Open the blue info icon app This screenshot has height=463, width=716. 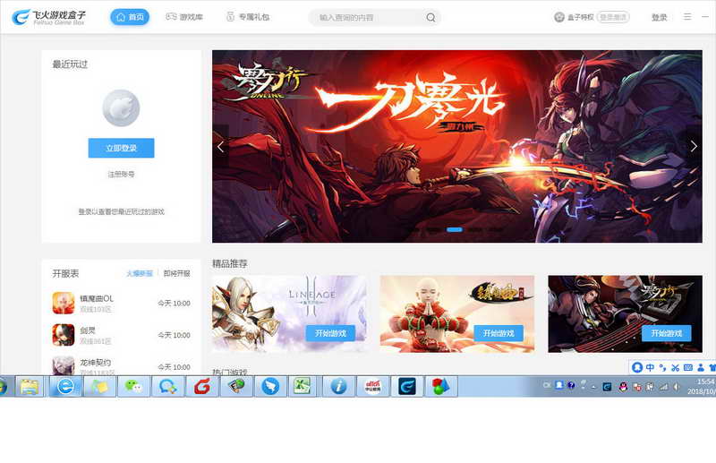(339, 387)
